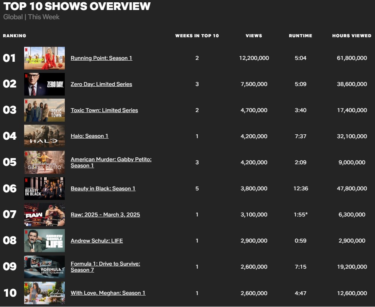Open With Love, Meghan: Season 1 link
Image resolution: width=375 pixels, height=307 pixels.
[108, 293]
